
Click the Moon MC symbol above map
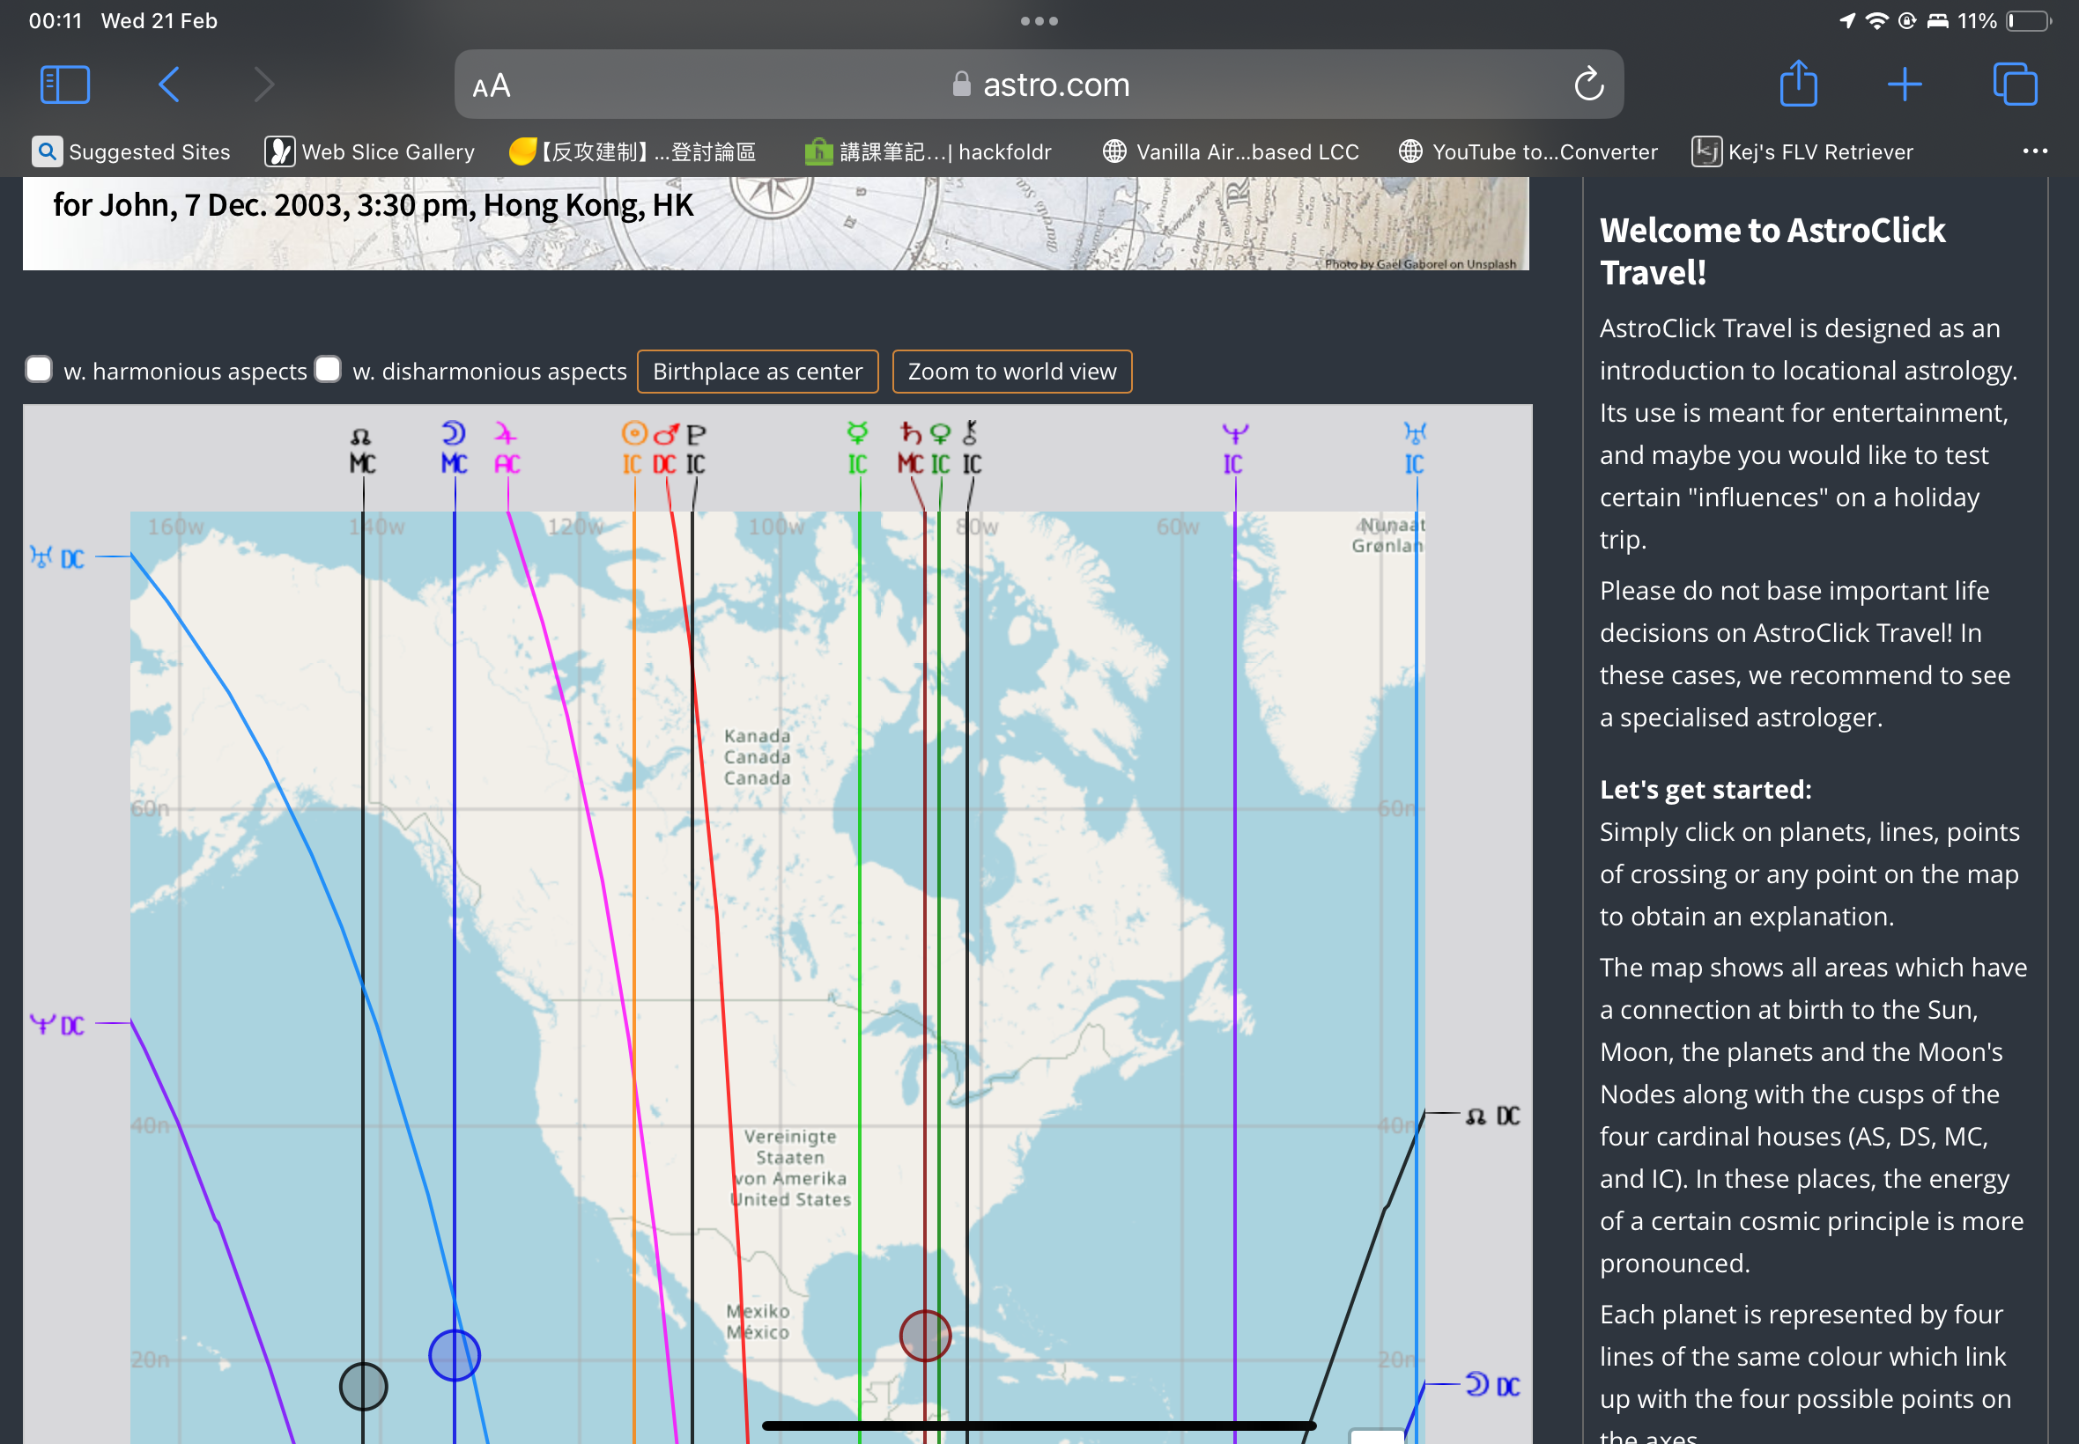point(454,448)
